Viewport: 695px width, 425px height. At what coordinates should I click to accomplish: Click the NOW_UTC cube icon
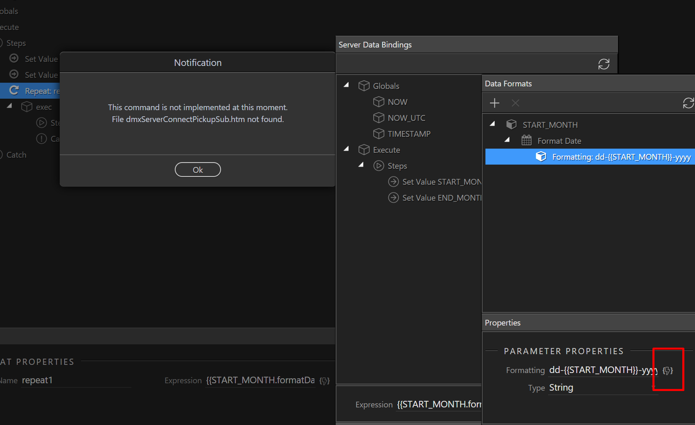click(x=379, y=118)
